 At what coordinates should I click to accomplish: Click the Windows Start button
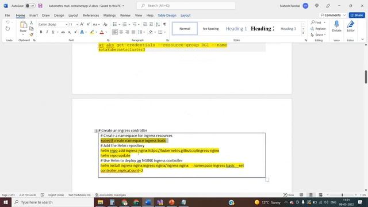pos(6,202)
